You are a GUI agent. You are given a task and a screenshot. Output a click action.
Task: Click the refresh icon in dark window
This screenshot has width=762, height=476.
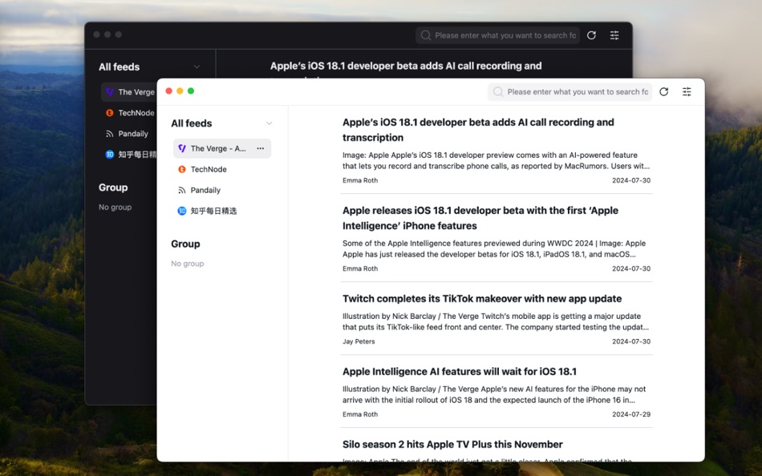tap(591, 35)
